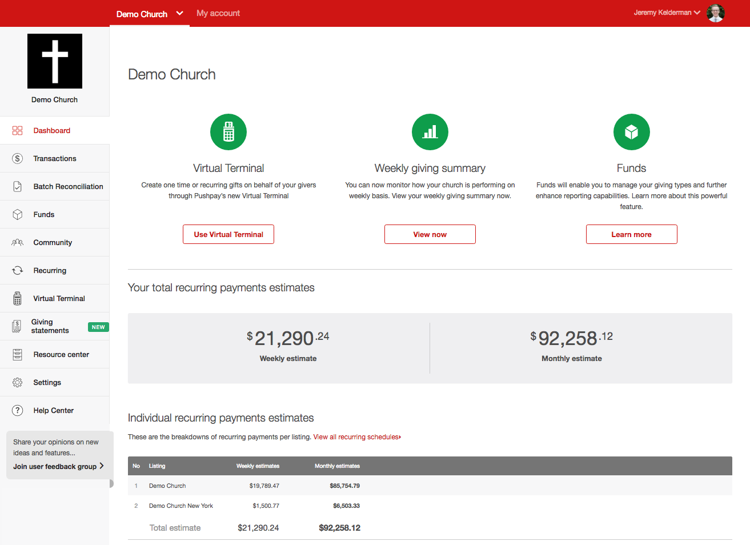The width and height of the screenshot is (750, 545).
Task: Open the Resource center drawer icon
Action: 17,354
